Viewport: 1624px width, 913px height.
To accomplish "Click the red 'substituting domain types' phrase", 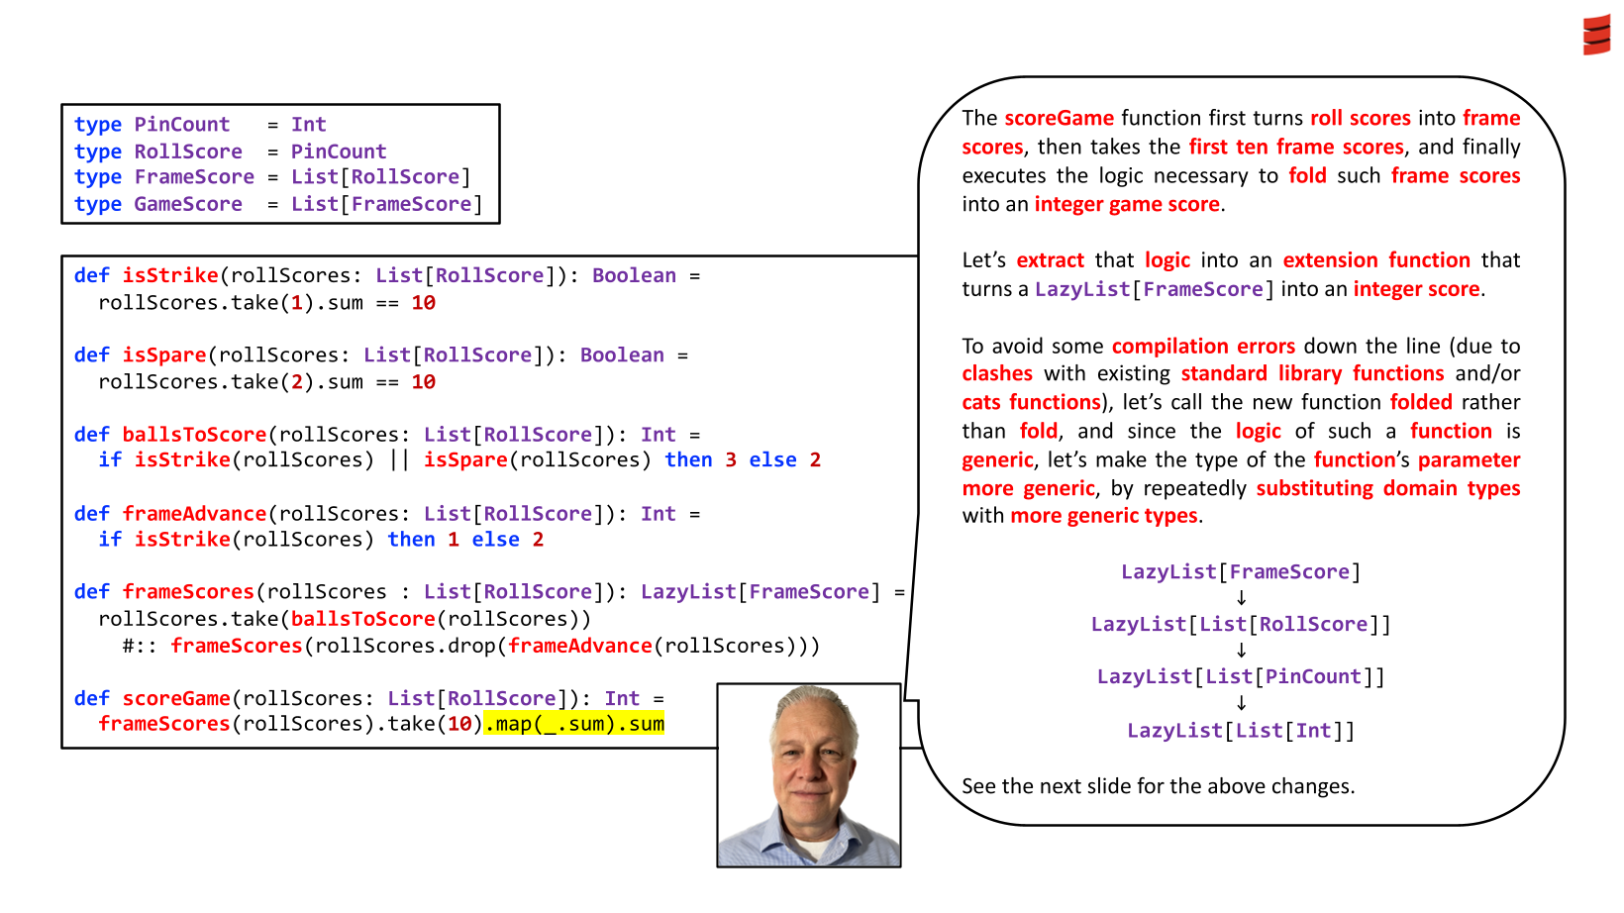I will (1388, 488).
